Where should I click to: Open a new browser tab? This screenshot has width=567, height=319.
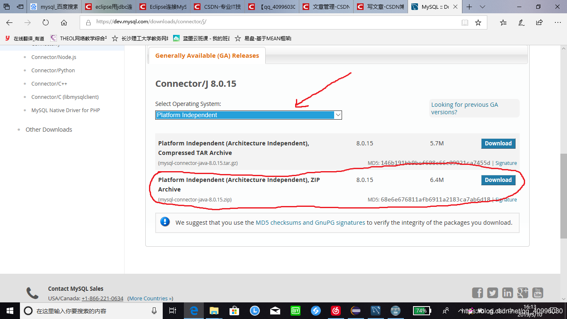(x=469, y=7)
